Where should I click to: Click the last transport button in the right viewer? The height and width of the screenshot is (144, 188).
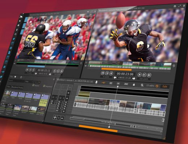(x=149, y=75)
